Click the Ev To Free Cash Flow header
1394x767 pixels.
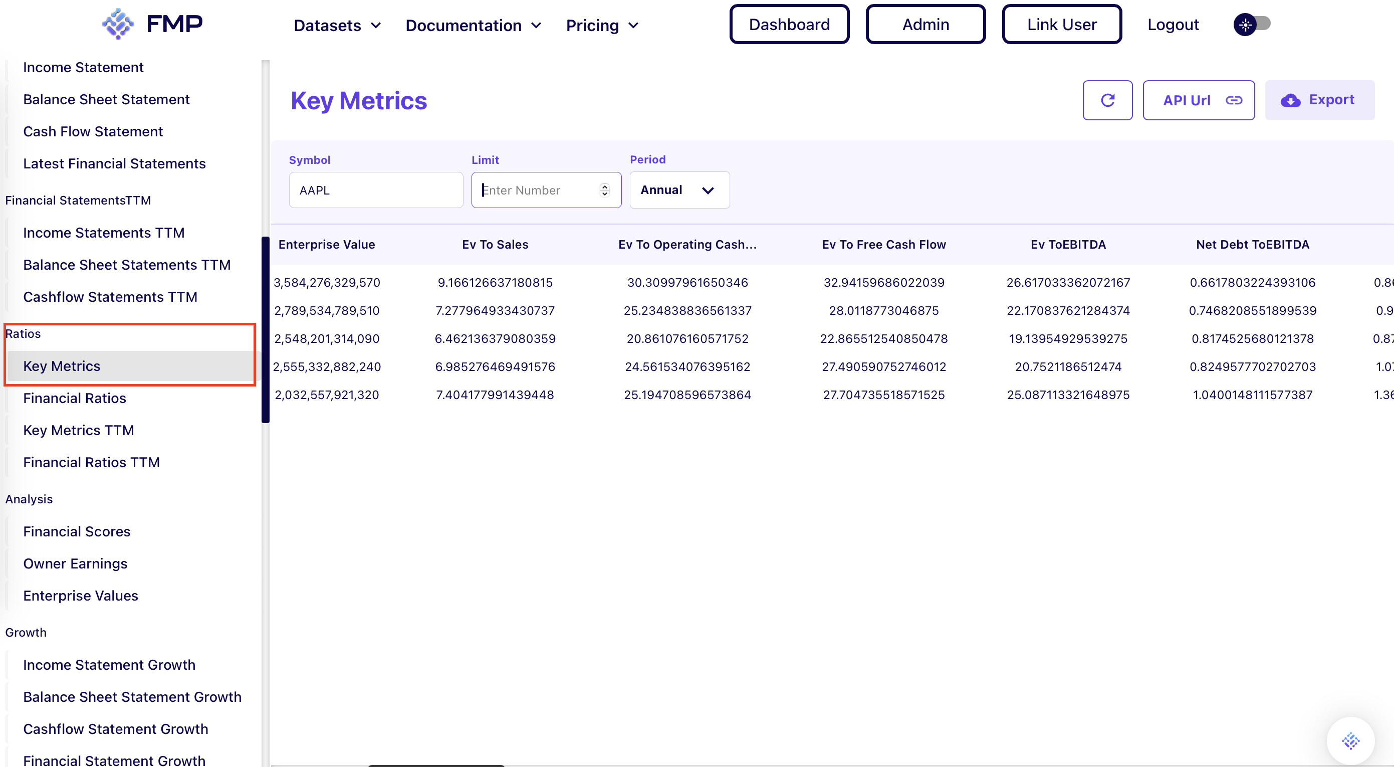pos(884,245)
